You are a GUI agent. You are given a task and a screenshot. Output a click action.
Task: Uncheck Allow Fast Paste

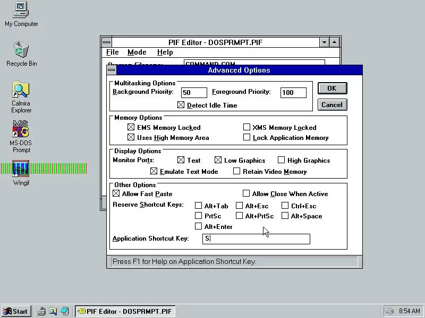click(x=116, y=193)
